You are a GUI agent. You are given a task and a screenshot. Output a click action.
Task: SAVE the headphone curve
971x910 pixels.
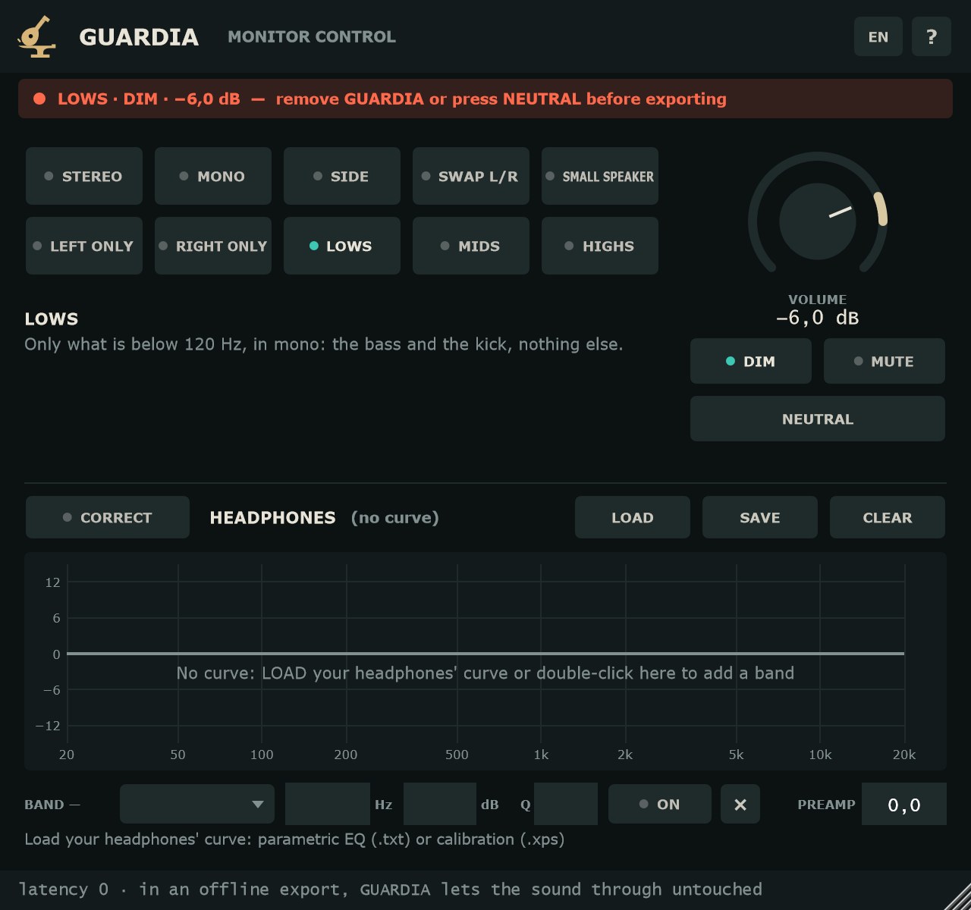coord(760,517)
